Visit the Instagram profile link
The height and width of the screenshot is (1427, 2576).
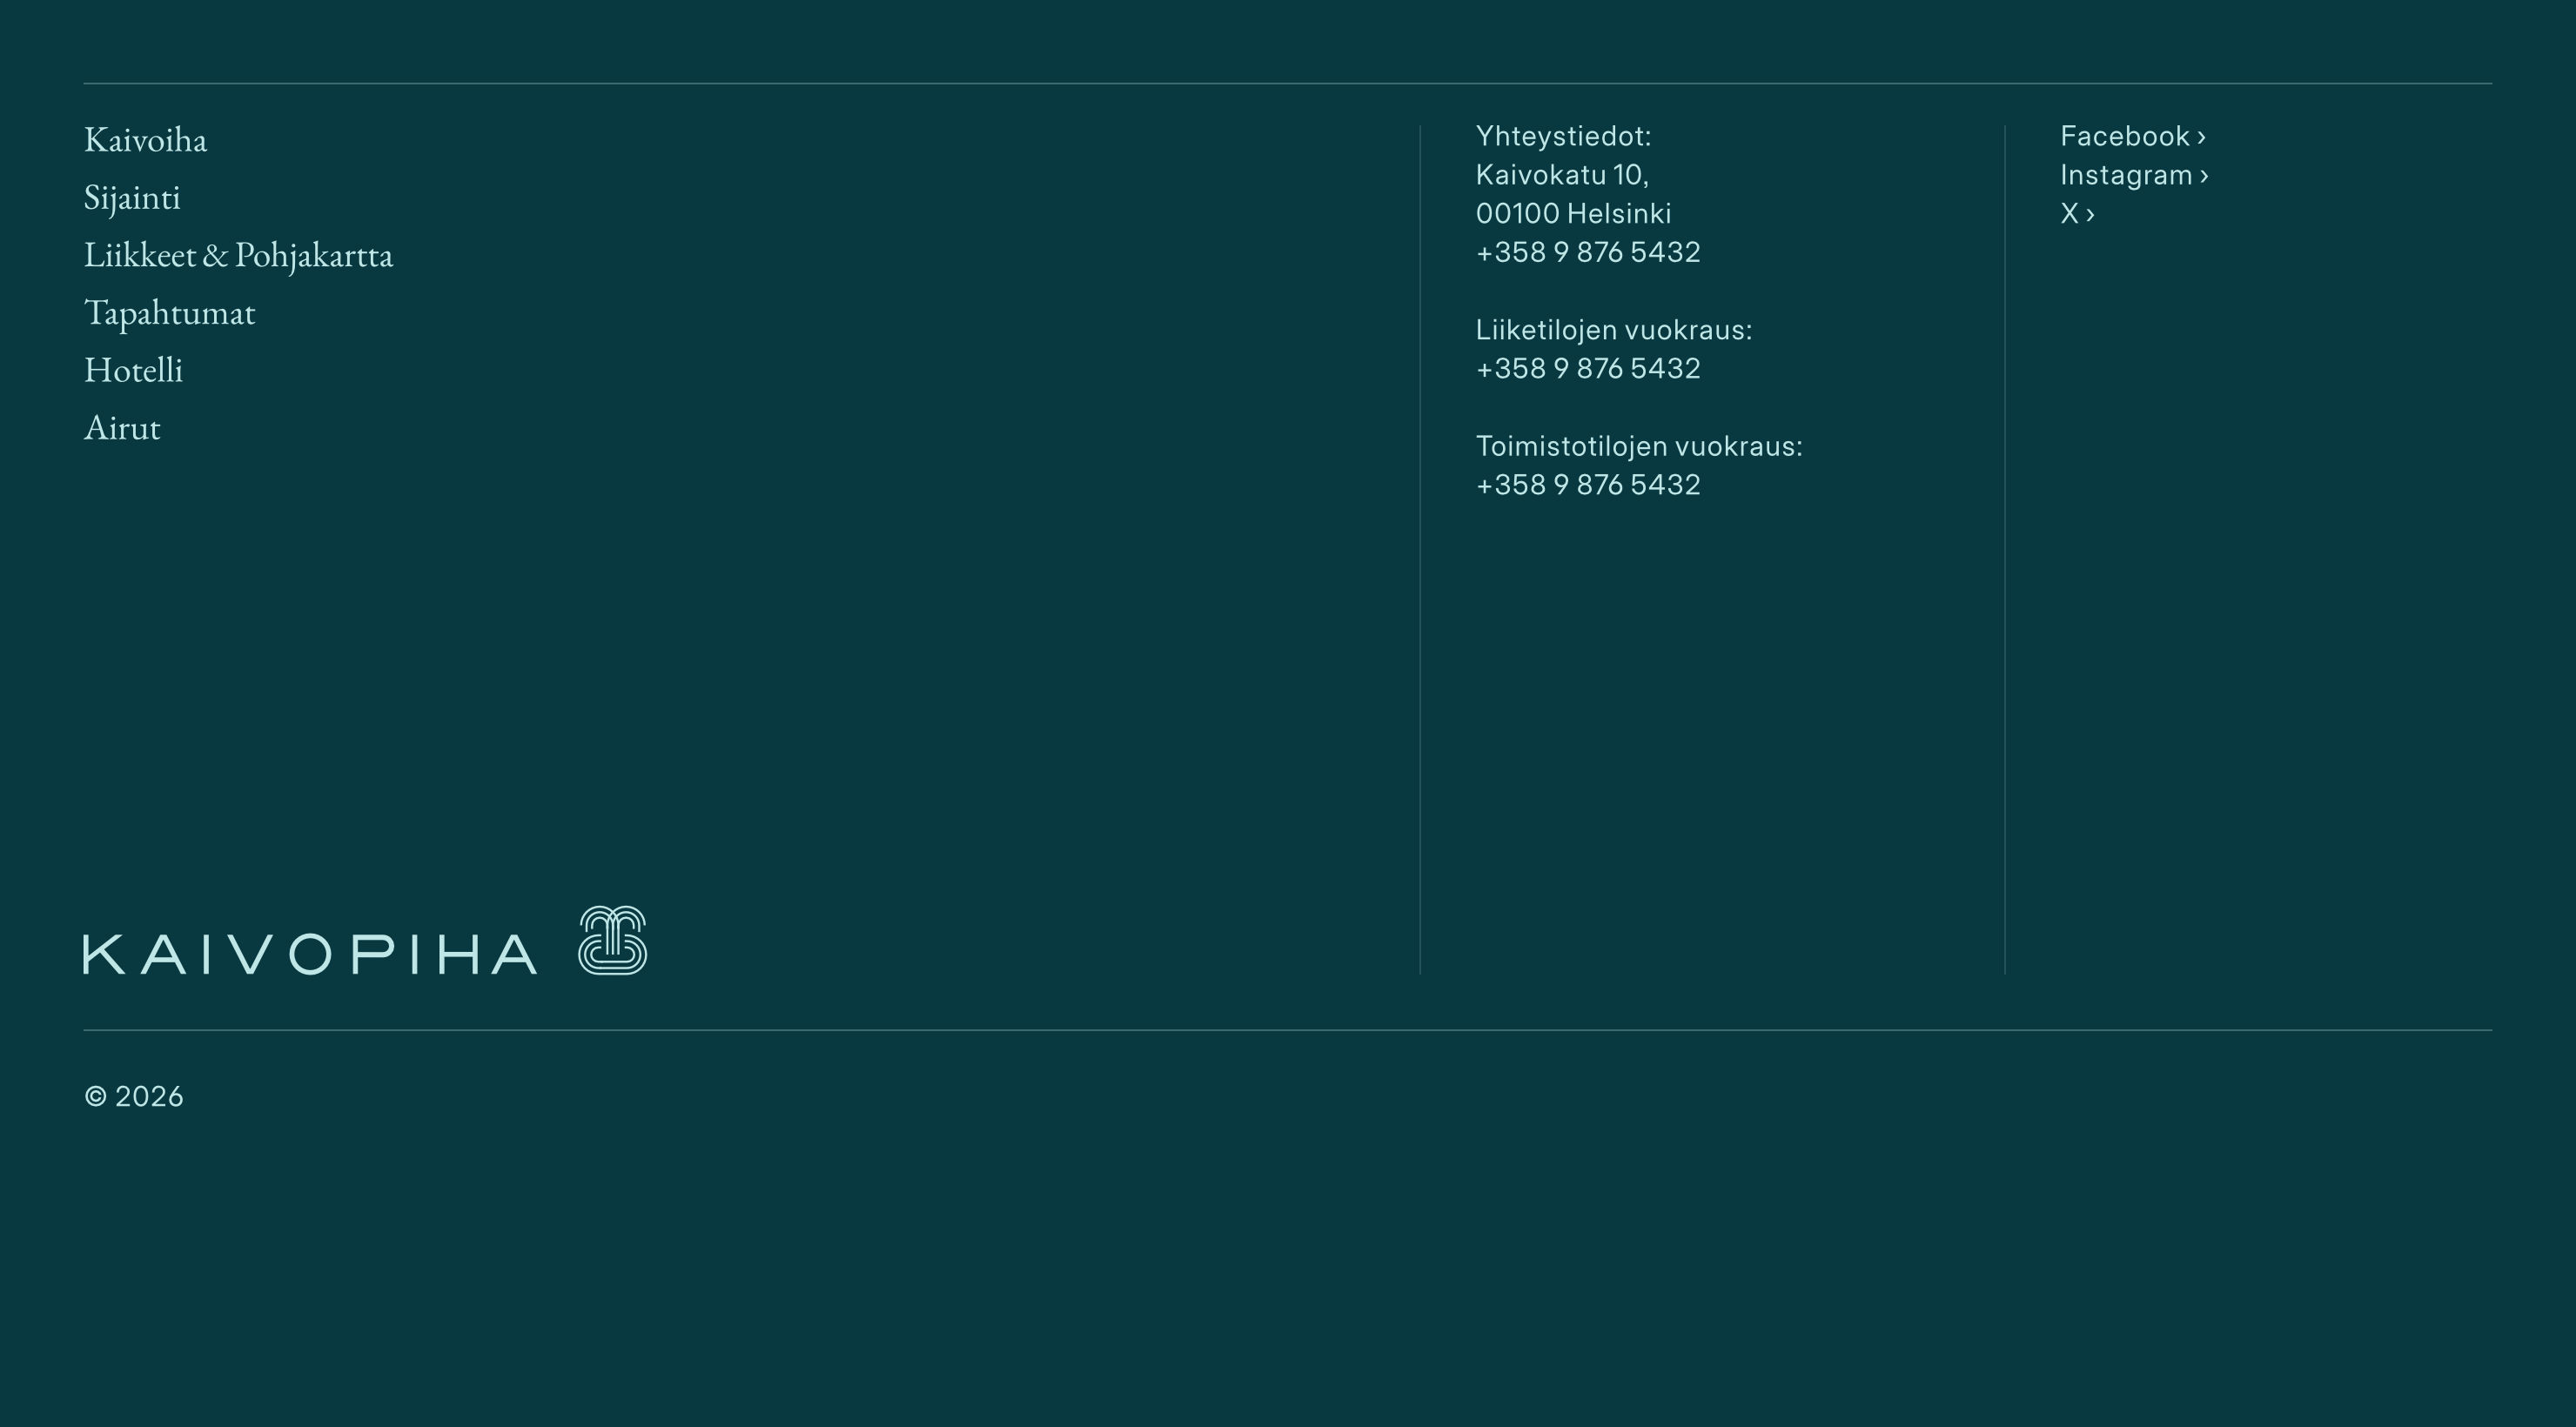pos(2126,175)
